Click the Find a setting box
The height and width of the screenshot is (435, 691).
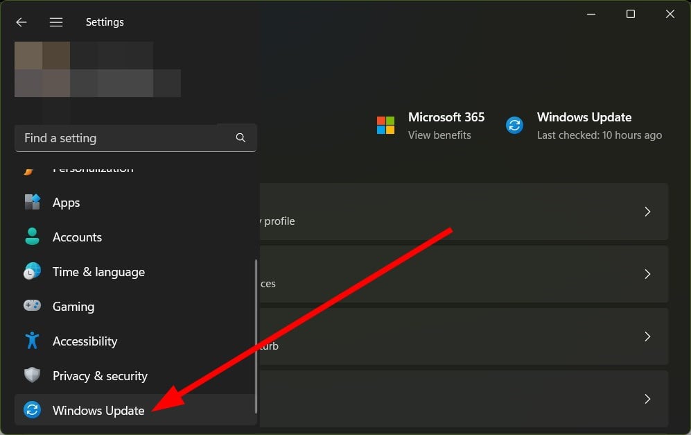click(x=136, y=138)
